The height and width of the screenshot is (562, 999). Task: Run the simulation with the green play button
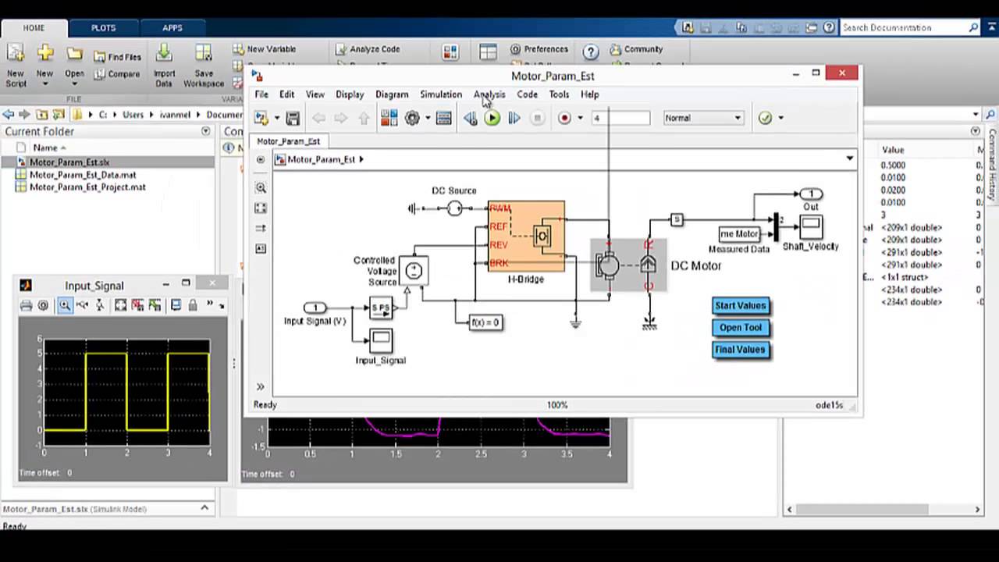492,118
